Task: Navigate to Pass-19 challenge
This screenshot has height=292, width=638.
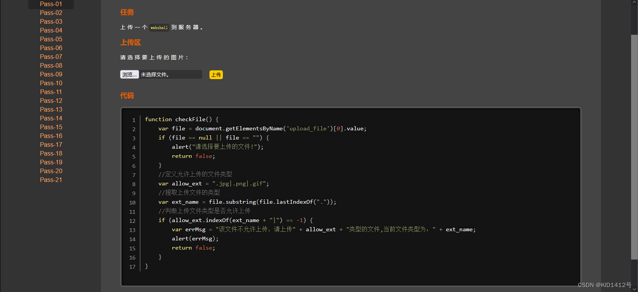Action: coord(51,162)
